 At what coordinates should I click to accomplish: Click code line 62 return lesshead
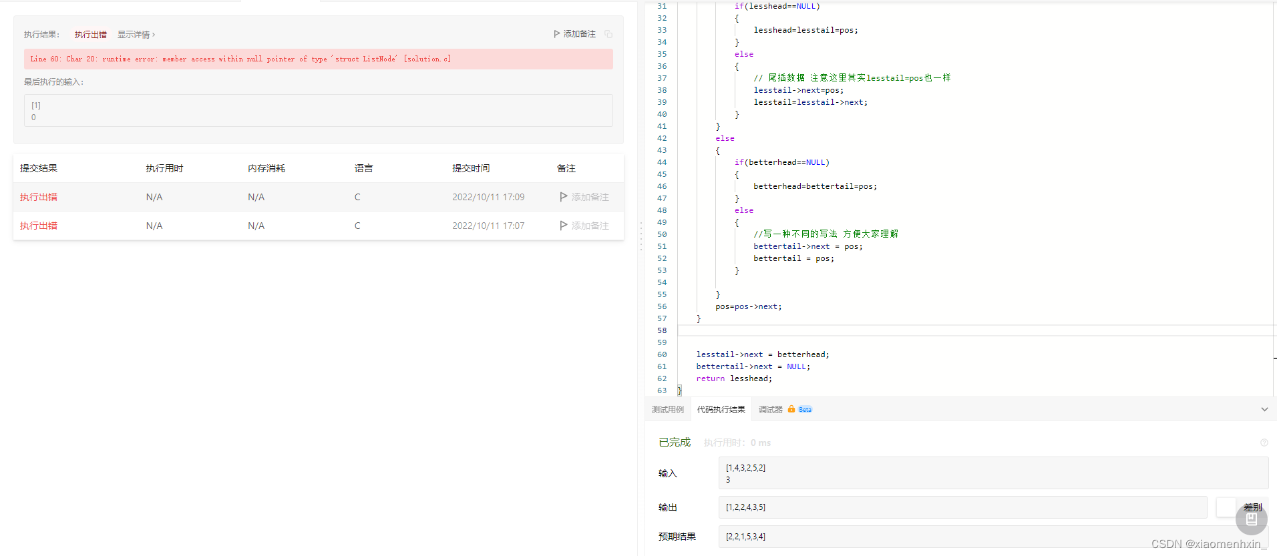734,378
